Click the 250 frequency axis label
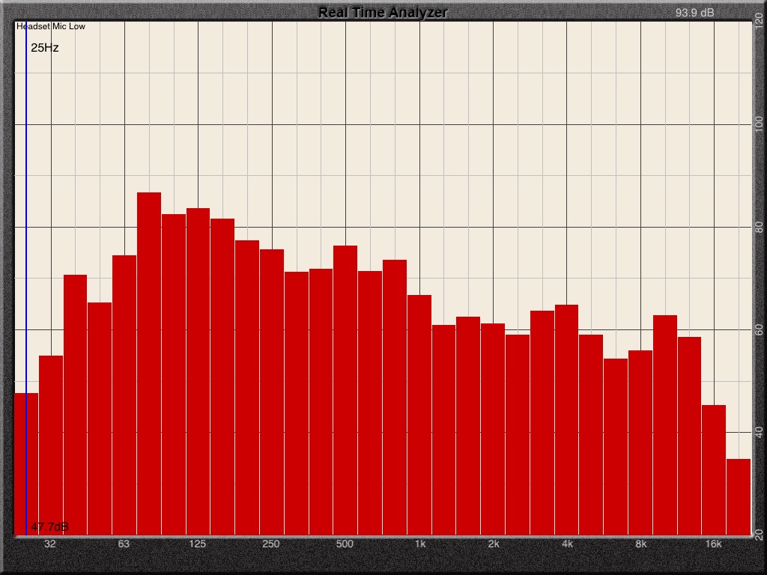767x575 pixels. (271, 544)
